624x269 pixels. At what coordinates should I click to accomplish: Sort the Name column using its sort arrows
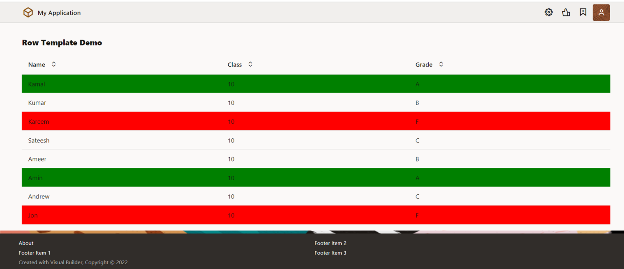tap(53, 64)
